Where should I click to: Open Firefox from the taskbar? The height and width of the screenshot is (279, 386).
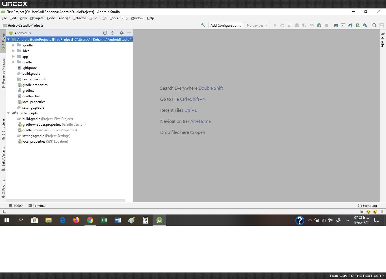tap(76, 220)
